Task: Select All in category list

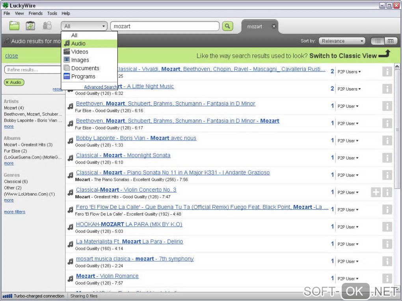Action: click(89, 35)
